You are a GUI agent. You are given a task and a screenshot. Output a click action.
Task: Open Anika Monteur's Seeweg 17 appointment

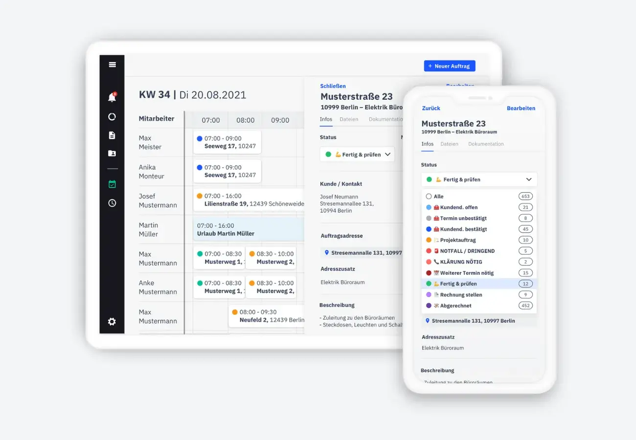point(227,171)
